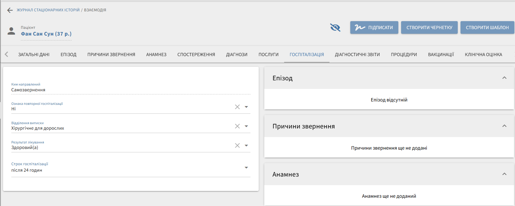
Task: Click the patient avatar icon
Action: [11, 31]
